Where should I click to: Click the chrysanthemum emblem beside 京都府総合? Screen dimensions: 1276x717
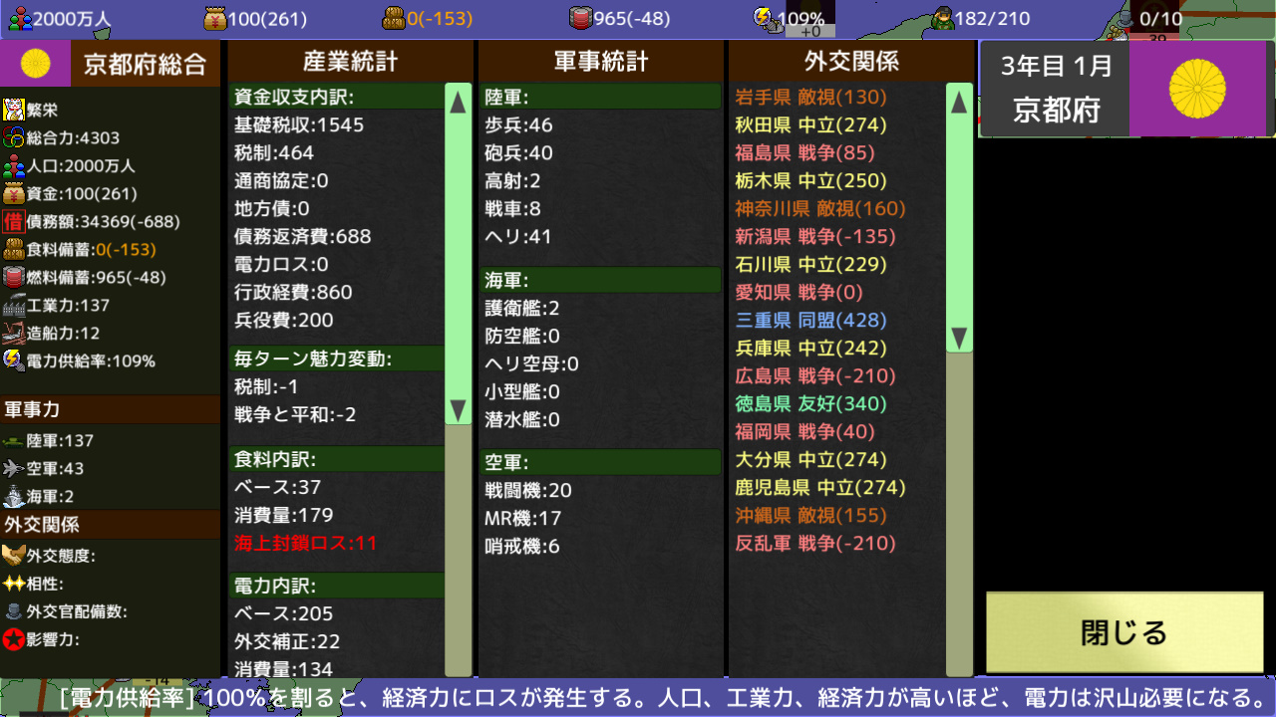pos(37,63)
